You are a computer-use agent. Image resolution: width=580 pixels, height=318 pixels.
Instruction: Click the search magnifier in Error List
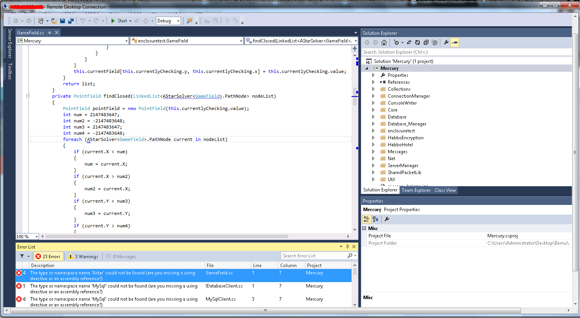pyautogui.click(x=350, y=256)
